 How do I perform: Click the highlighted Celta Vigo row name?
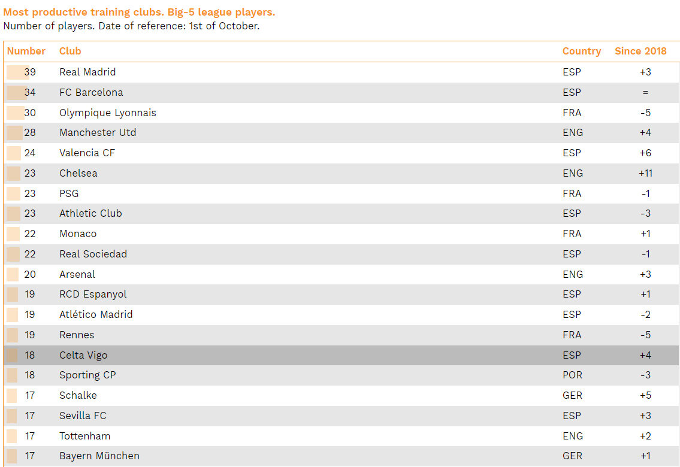pyautogui.click(x=83, y=356)
